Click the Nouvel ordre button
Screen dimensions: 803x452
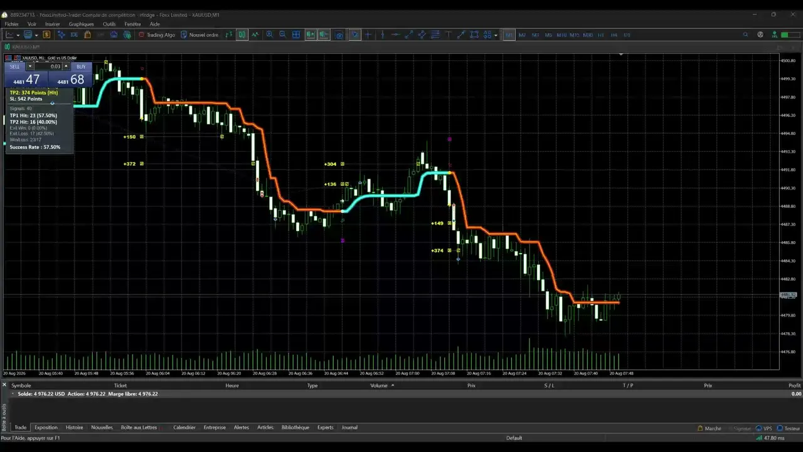click(199, 35)
